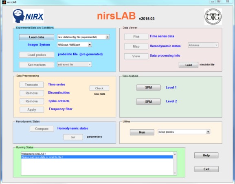Open the raw data/config file dropdown

(83, 37)
